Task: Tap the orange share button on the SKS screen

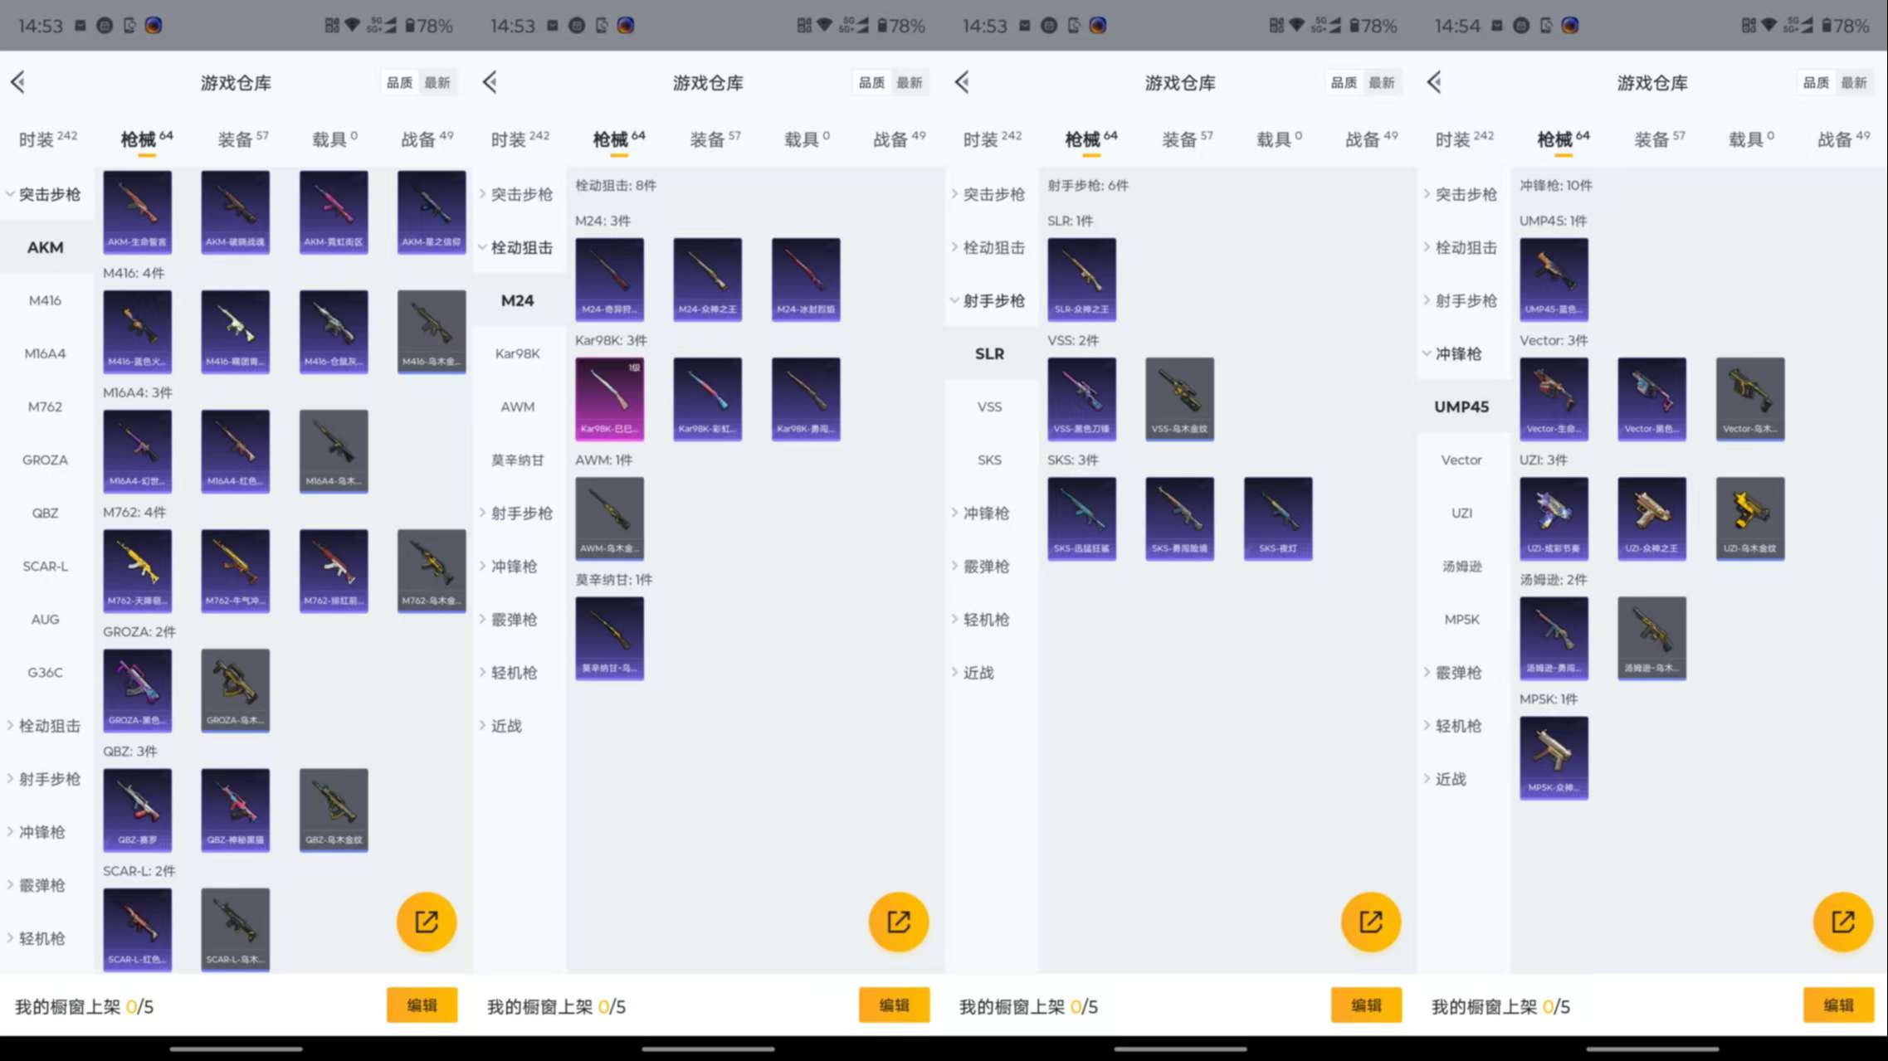Action: [1370, 921]
